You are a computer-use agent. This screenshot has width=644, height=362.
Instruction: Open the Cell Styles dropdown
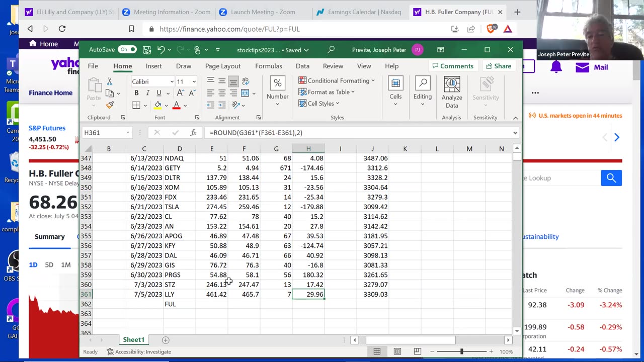coord(319,104)
